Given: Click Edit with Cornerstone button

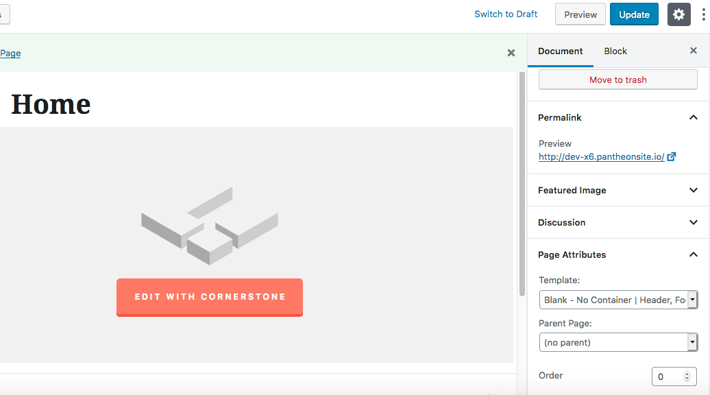Looking at the screenshot, I should (210, 297).
